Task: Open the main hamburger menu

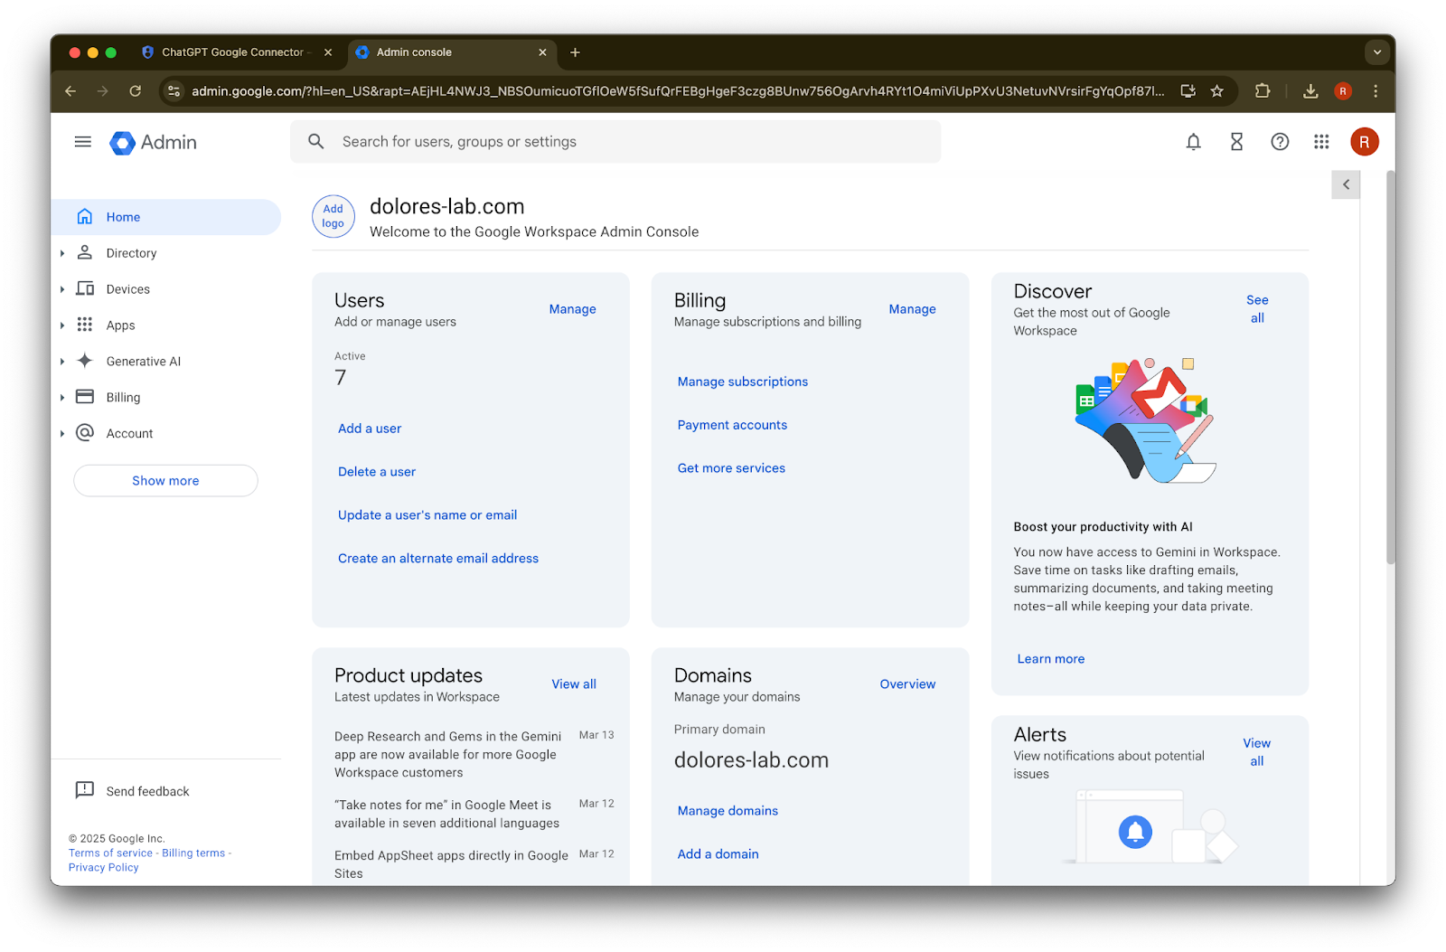Action: 83,142
